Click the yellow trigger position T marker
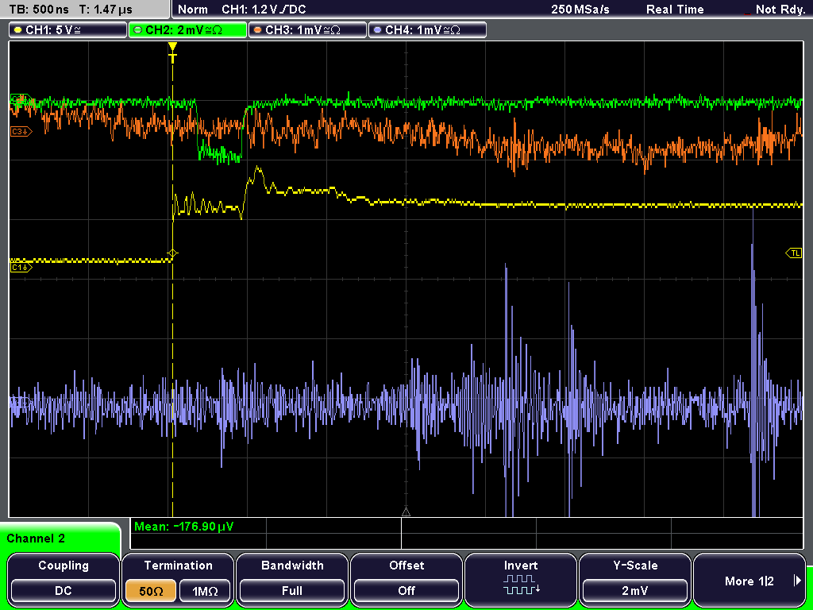Image resolution: width=813 pixels, height=610 pixels. (x=172, y=52)
